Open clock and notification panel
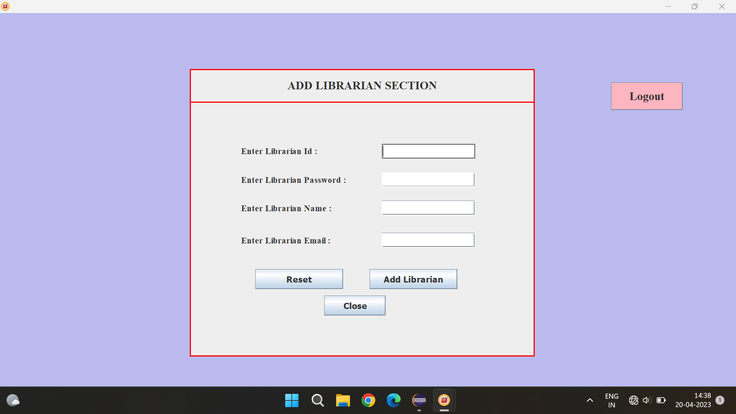This screenshot has height=414, width=736. pos(693,400)
